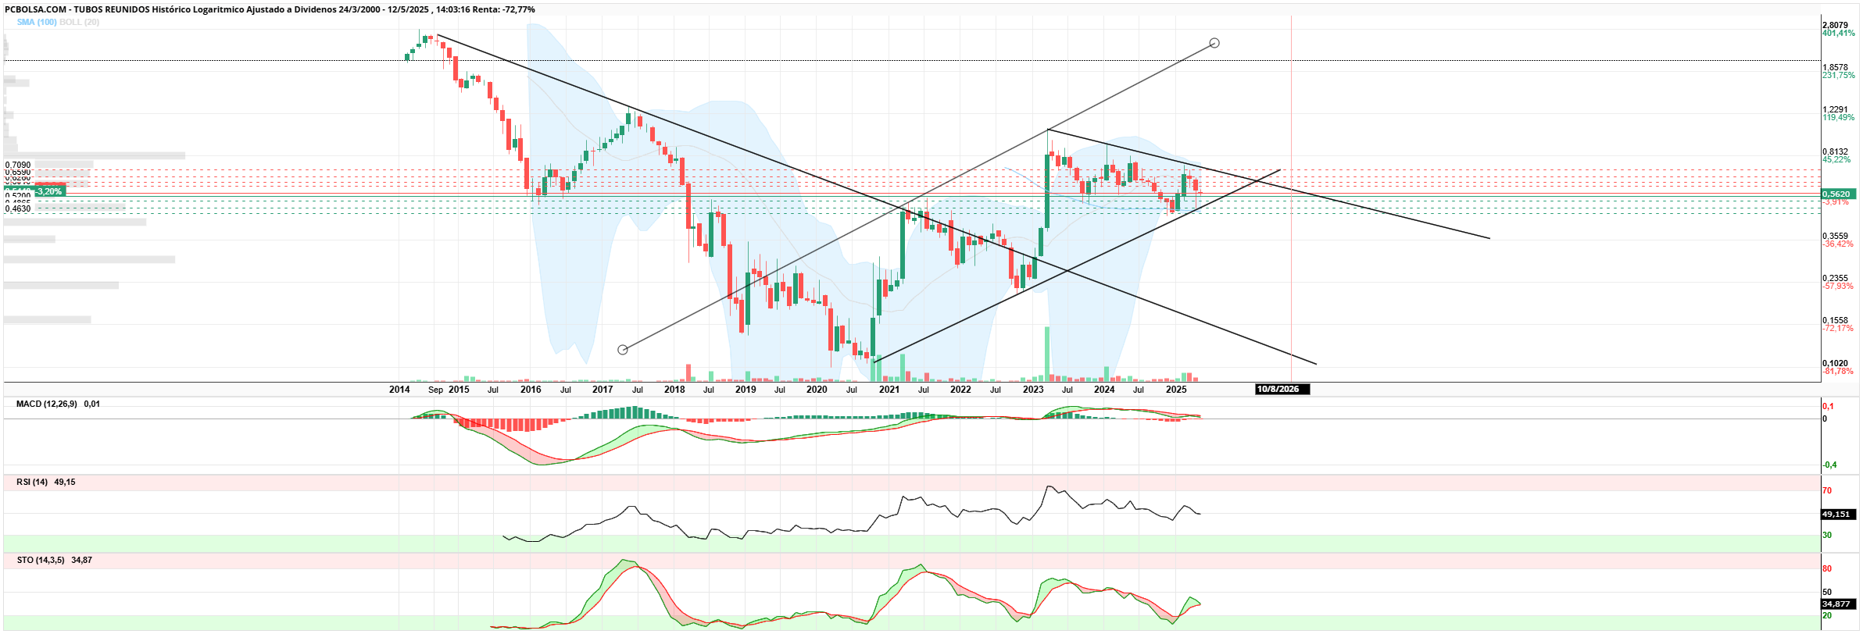1863x634 pixels.
Task: Click the STO level 80 axis label
Action: click(1827, 568)
